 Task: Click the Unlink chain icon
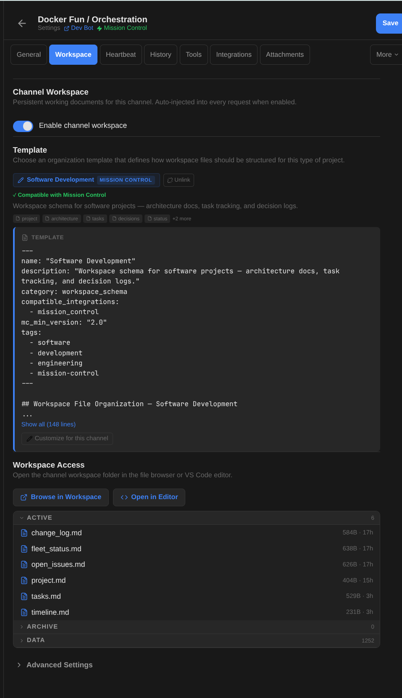click(170, 180)
